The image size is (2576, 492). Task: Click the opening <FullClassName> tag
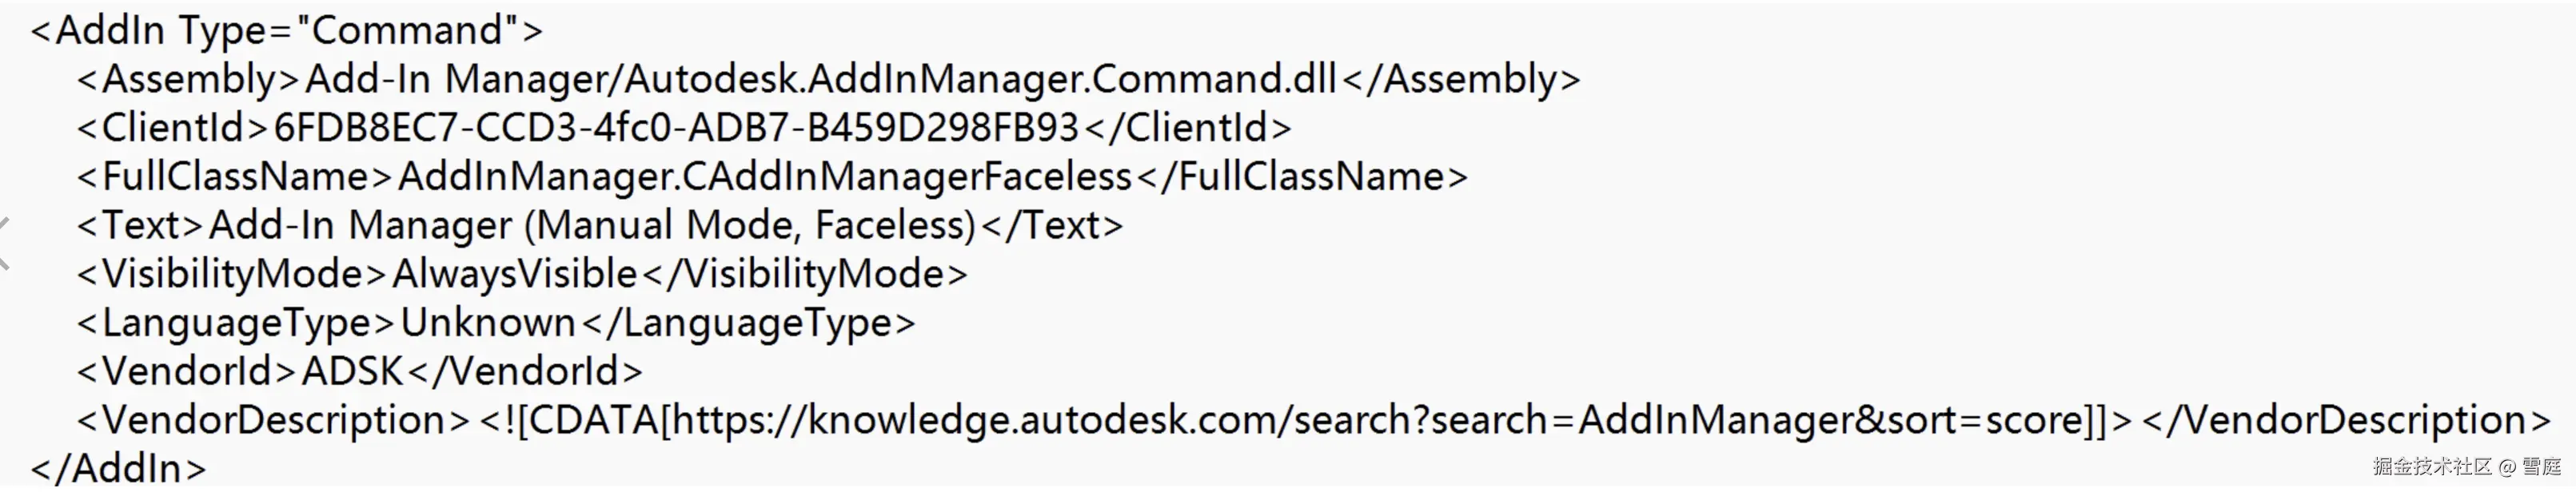click(235, 177)
